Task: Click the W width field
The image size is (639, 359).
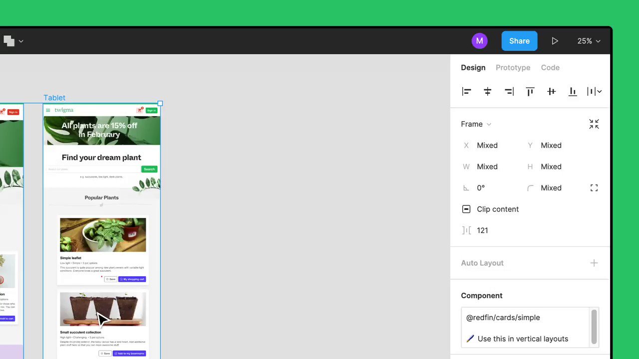Action: [487, 167]
